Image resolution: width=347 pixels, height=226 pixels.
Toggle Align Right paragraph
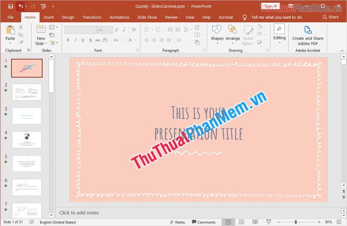(161, 40)
